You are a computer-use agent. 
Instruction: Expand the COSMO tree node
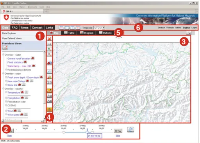(6, 105)
